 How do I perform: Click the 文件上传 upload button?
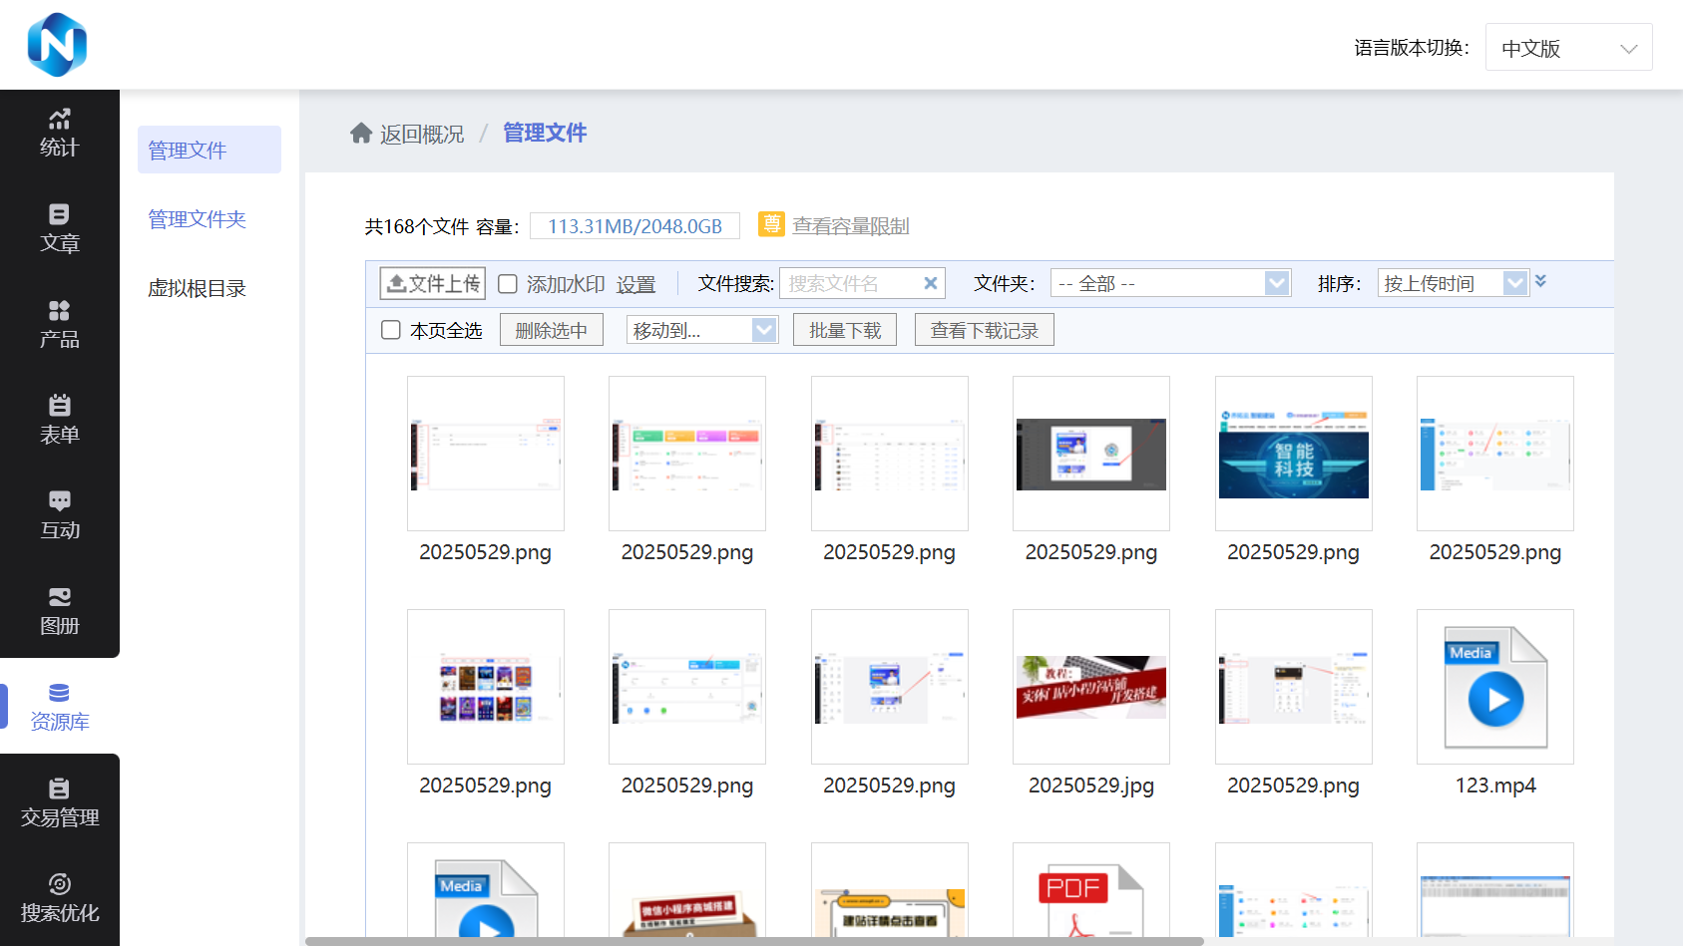[x=433, y=283]
